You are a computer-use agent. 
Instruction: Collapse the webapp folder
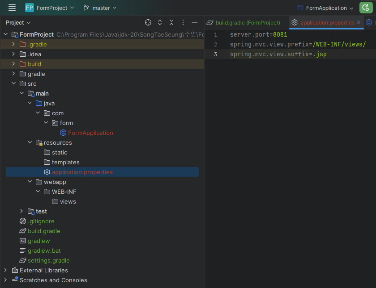pyautogui.click(x=30, y=182)
